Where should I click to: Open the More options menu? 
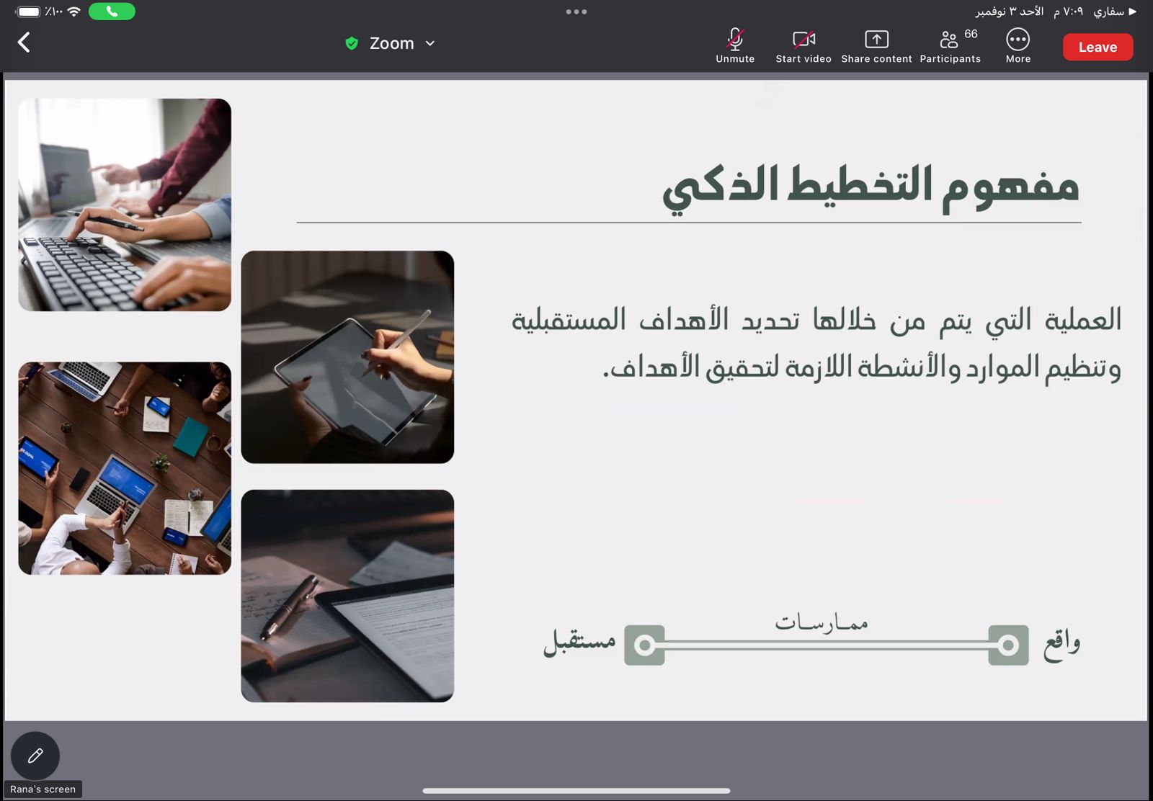pos(1018,46)
